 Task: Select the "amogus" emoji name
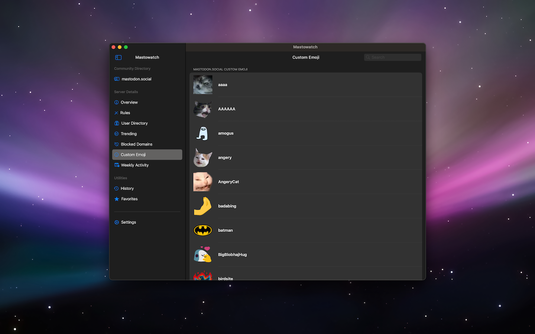(226, 133)
